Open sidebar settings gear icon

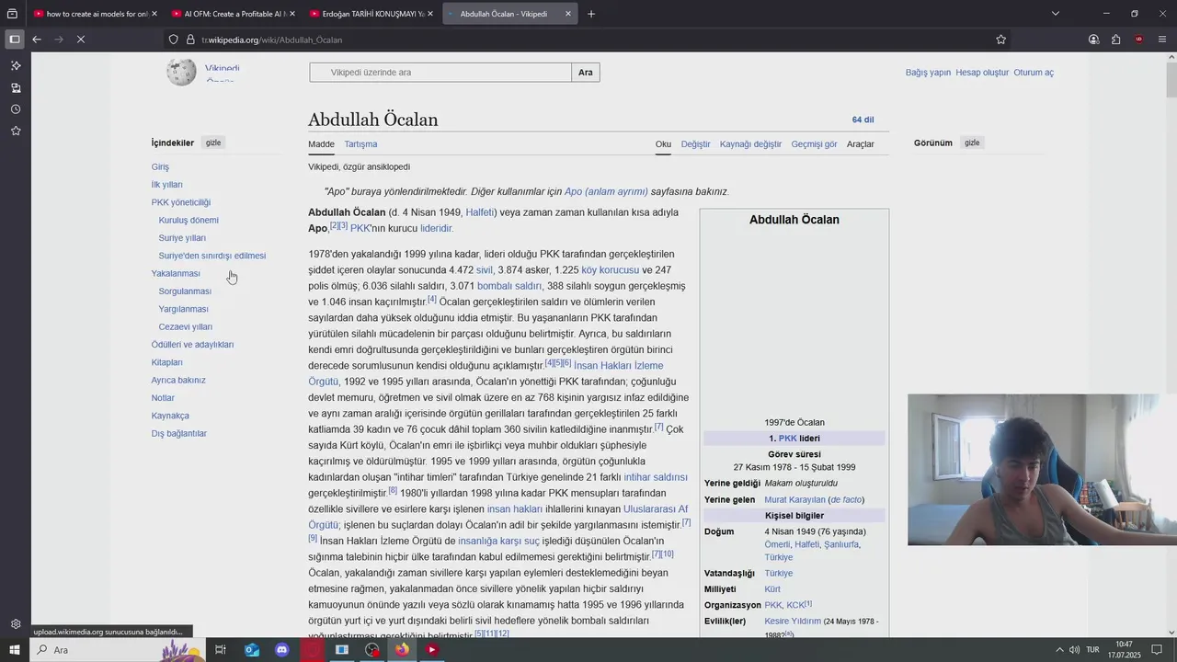[x=16, y=624]
